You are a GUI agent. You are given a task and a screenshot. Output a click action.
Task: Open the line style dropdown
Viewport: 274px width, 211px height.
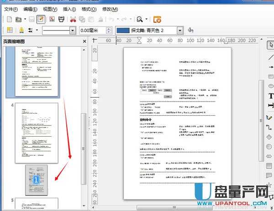tap(73, 31)
